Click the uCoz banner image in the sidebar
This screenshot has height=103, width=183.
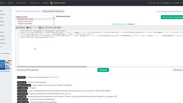pyautogui.click(x=6, y=65)
